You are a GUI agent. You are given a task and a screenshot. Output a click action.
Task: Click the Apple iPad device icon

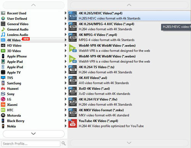tap(3, 62)
